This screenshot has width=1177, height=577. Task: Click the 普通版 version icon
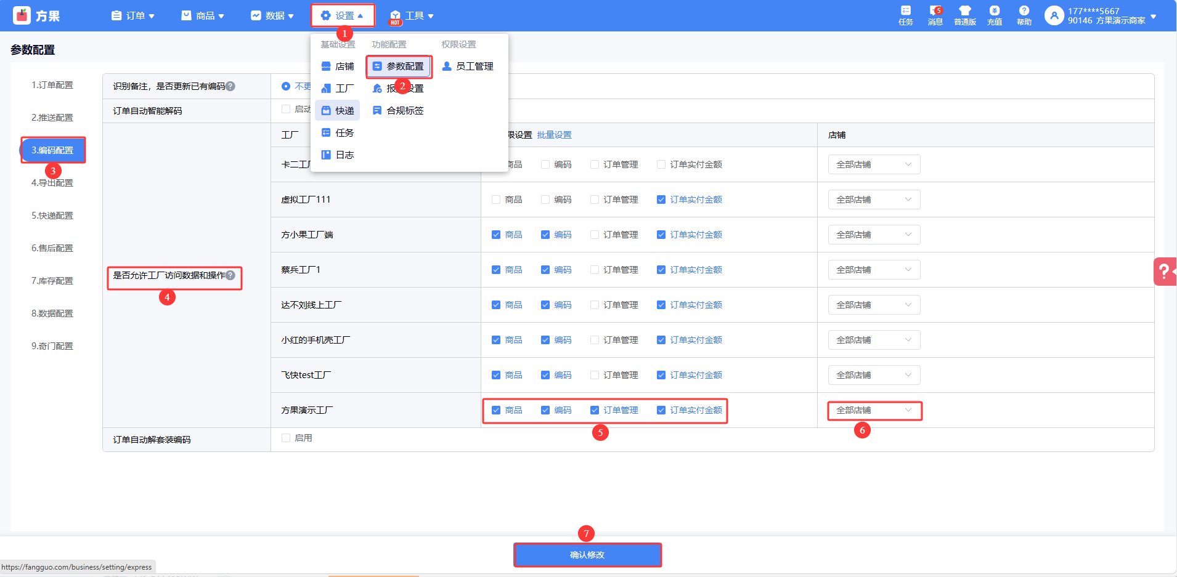[x=964, y=15]
